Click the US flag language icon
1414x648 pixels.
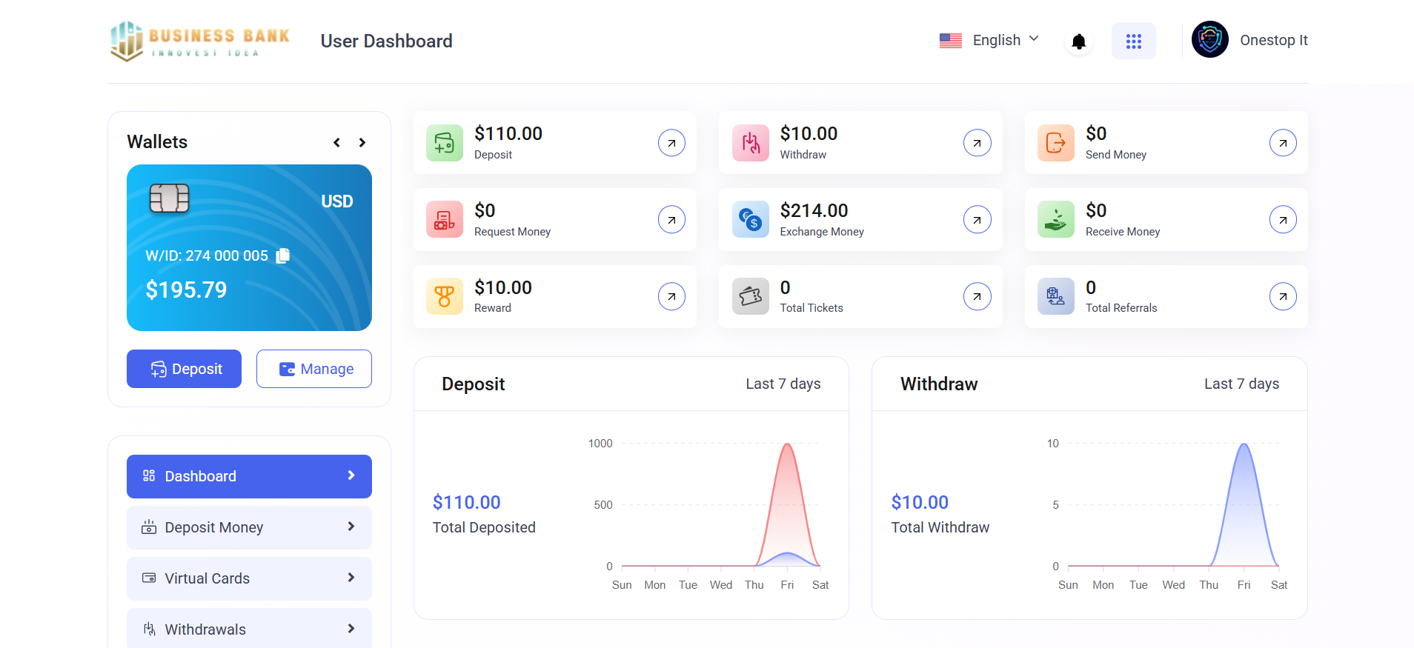pos(951,41)
